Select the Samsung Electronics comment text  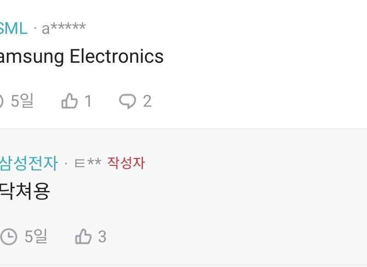click(x=81, y=57)
